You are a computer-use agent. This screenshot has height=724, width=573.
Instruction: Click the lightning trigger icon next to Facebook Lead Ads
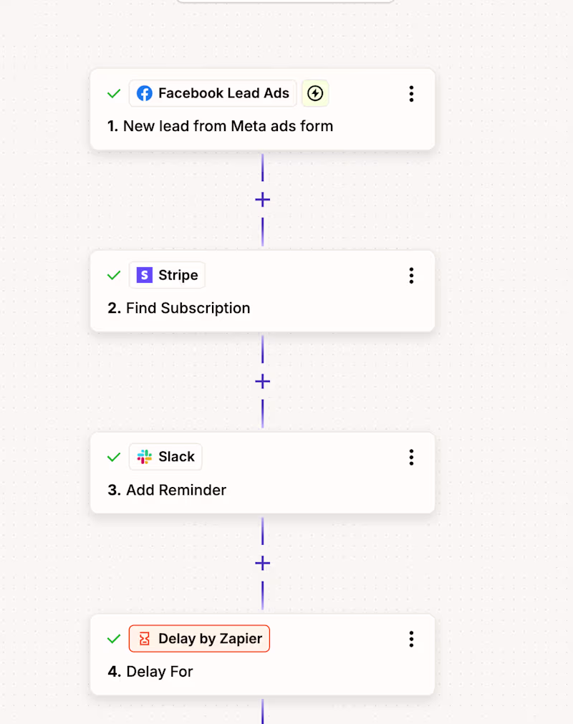pyautogui.click(x=315, y=93)
